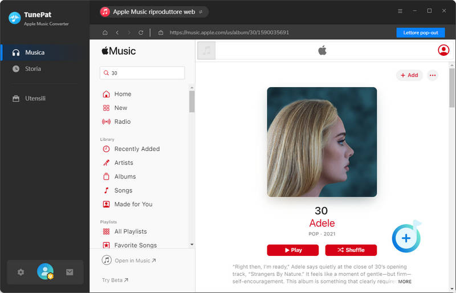Click sidebar scrollbar up arrow
The height and width of the screenshot is (293, 456).
(192, 88)
